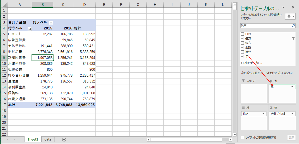299x144 pixels.
Task: Click the horizontal scrollbar track
Action: tap(187, 140)
